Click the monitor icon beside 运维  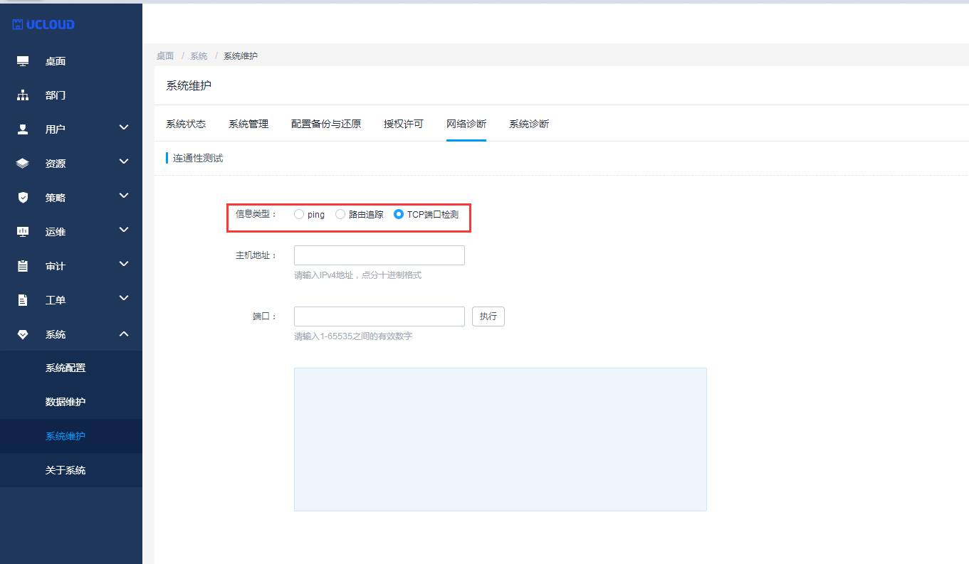23,232
